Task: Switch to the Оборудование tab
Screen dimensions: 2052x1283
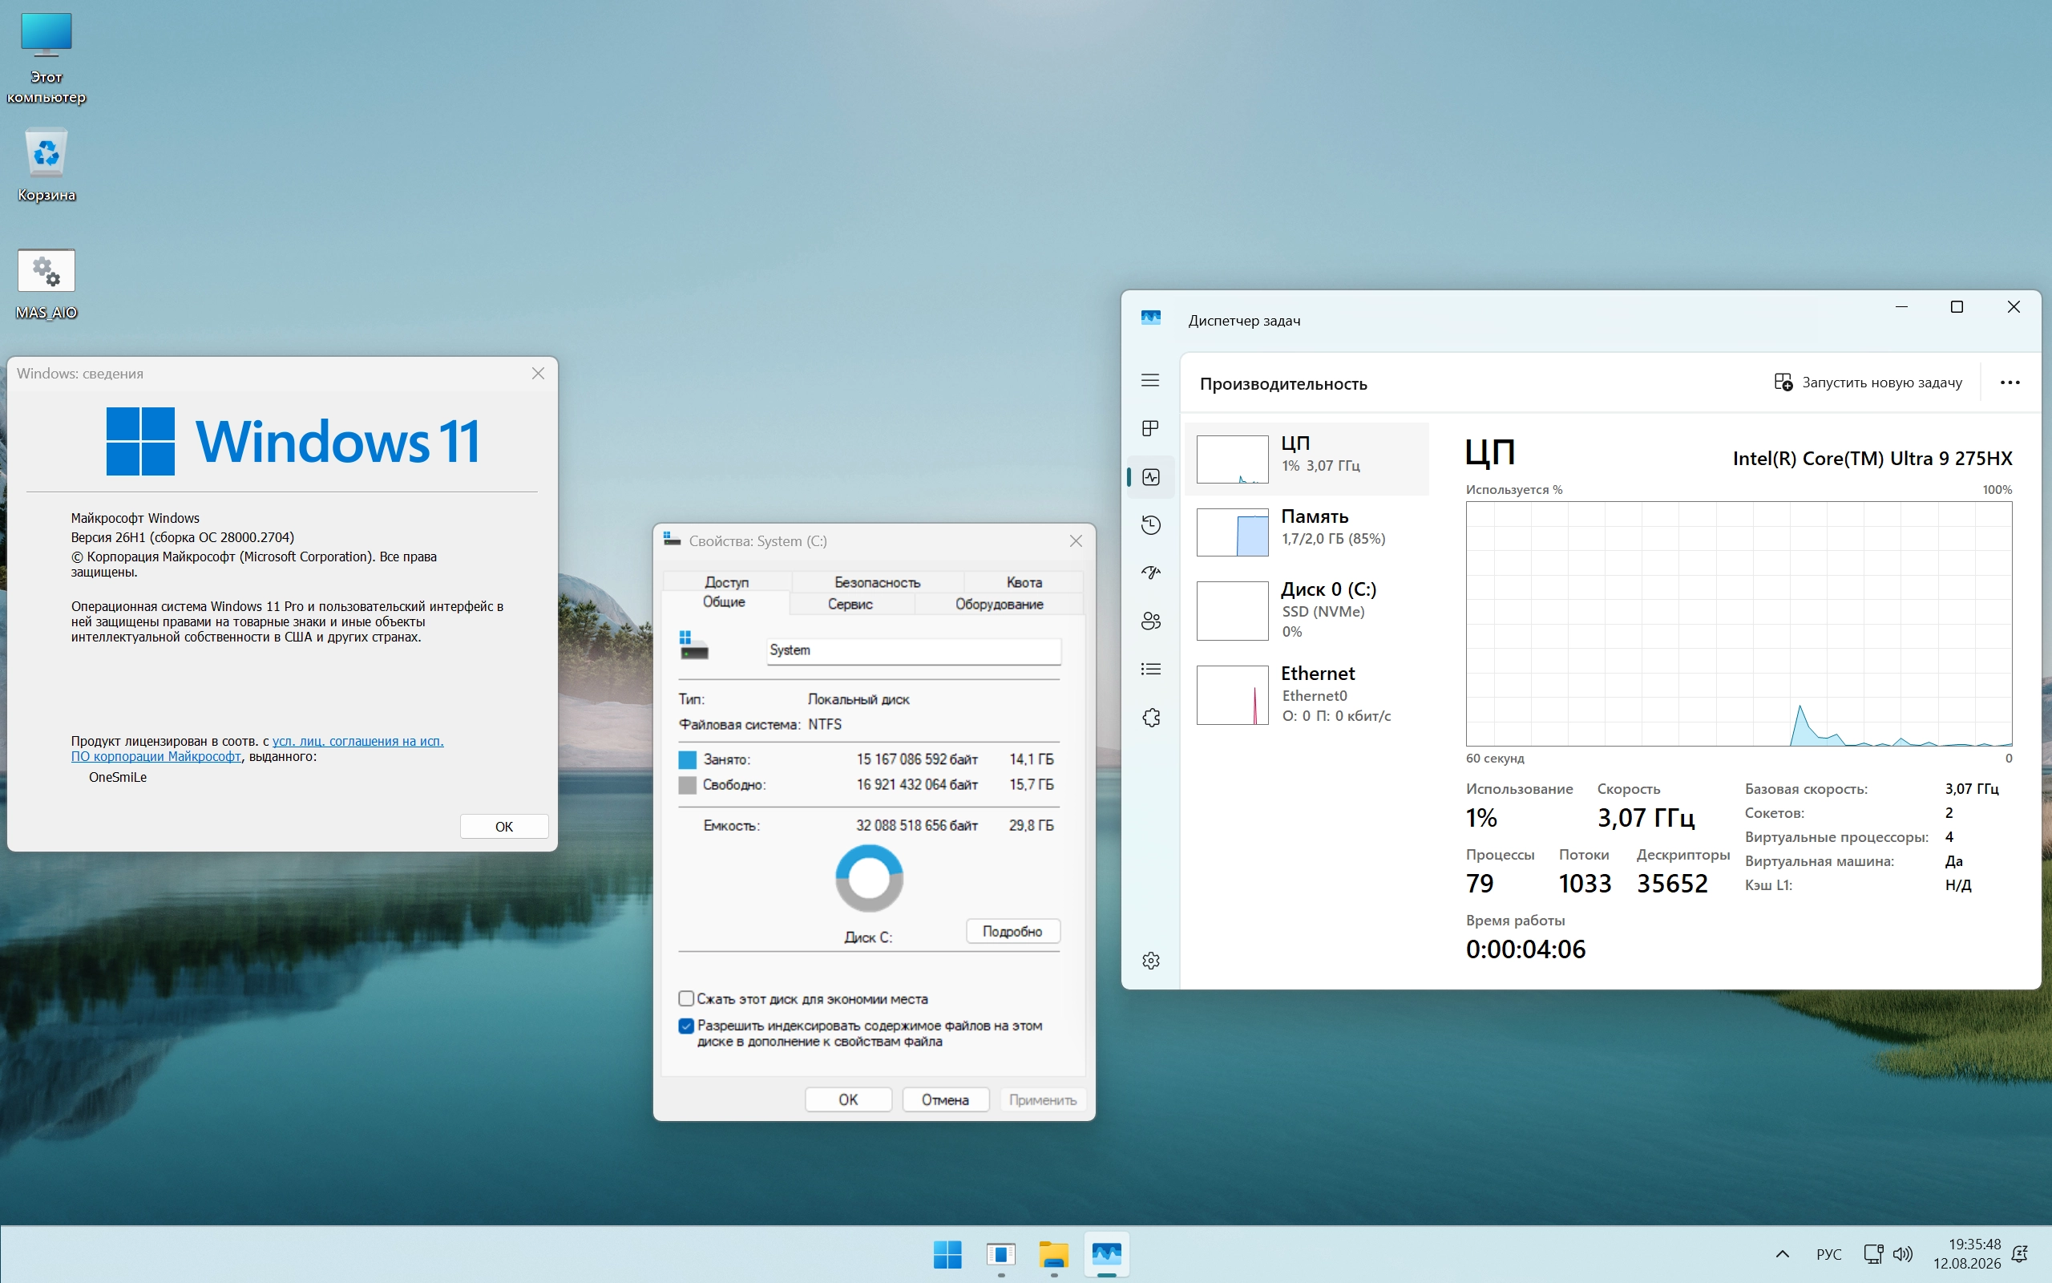Action: pyautogui.click(x=1000, y=604)
